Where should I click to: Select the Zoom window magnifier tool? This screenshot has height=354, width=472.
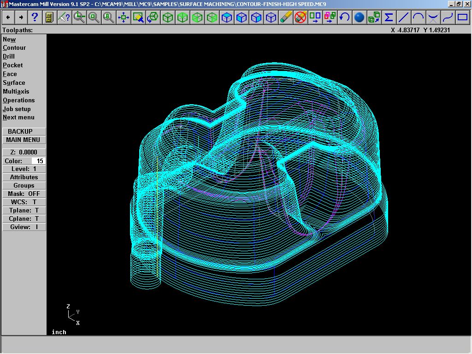point(79,18)
